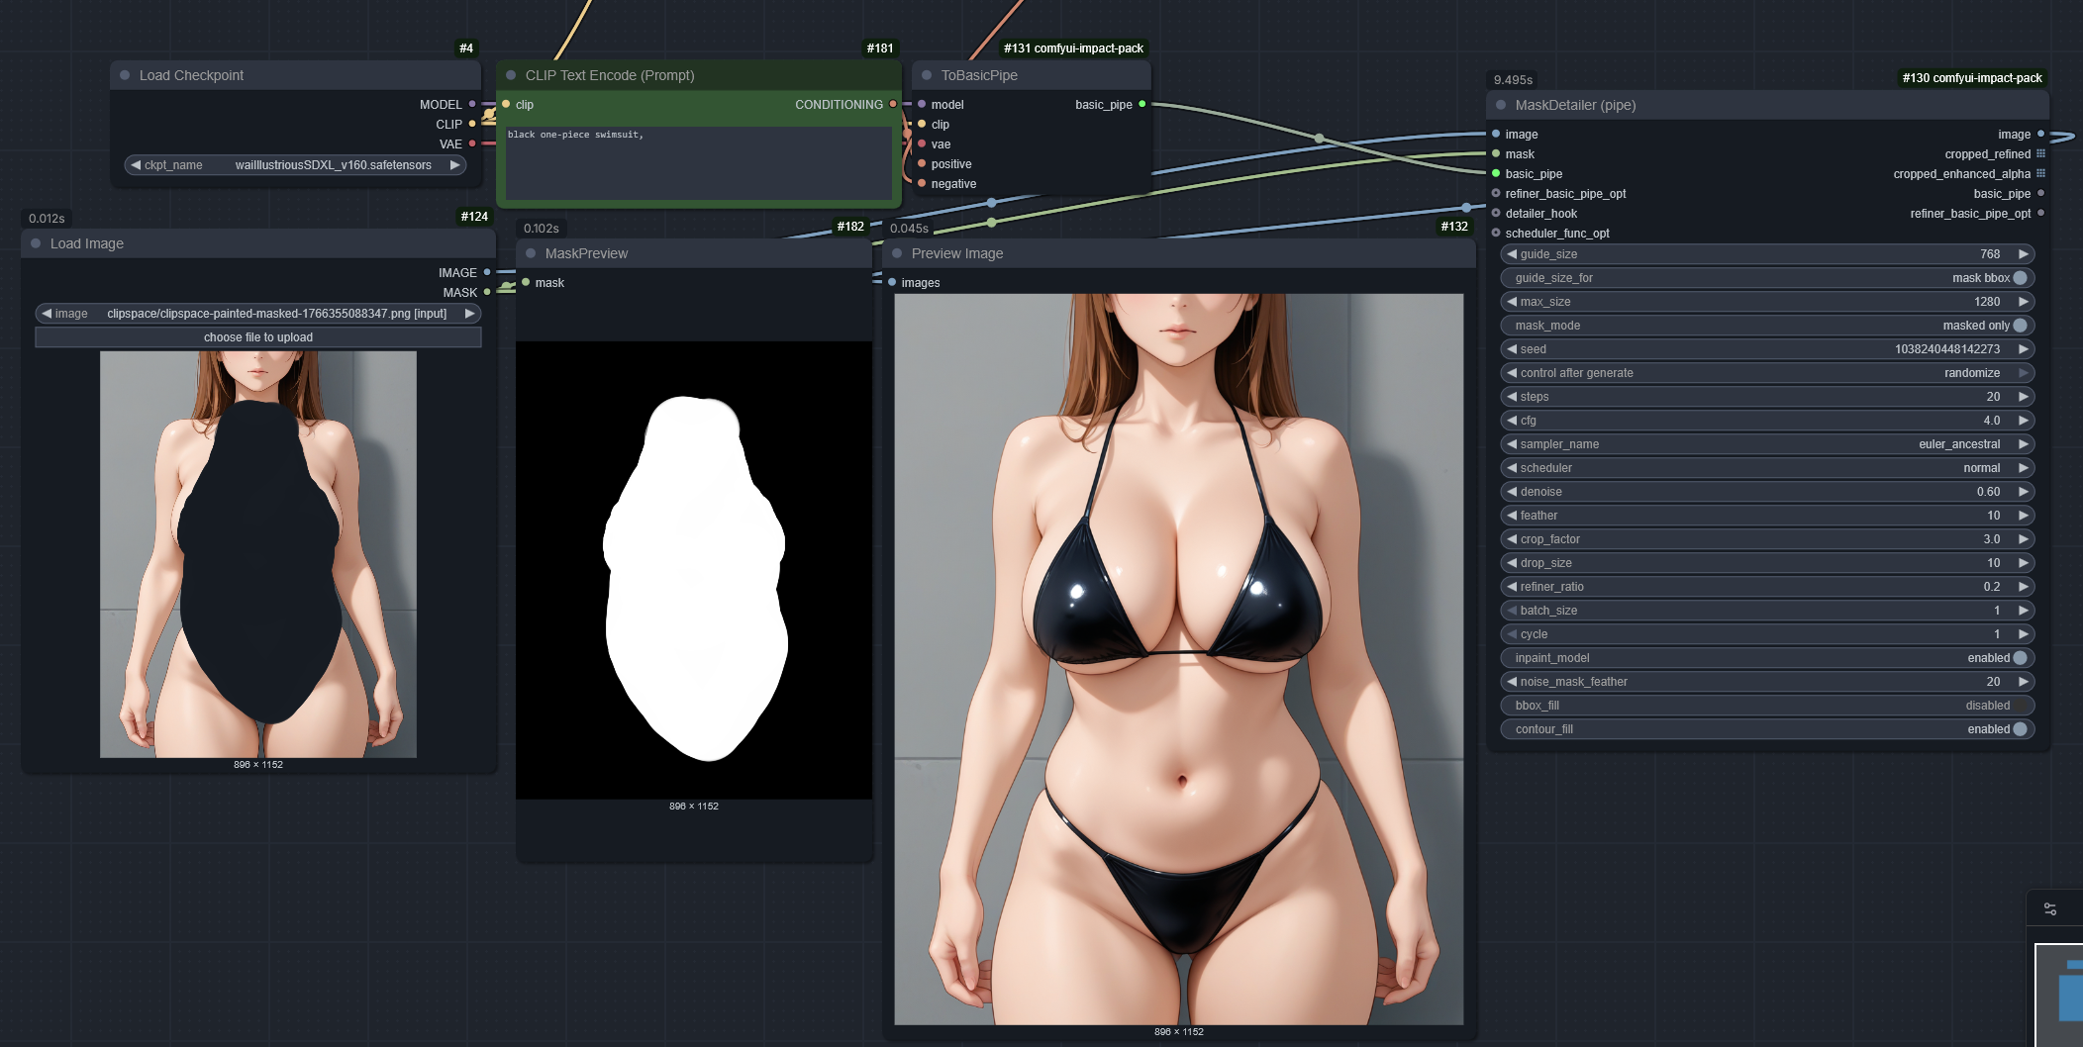The width and height of the screenshot is (2083, 1047).
Task: Click the basic_pipe output connector on ToBasicPipe
Action: tap(1142, 104)
